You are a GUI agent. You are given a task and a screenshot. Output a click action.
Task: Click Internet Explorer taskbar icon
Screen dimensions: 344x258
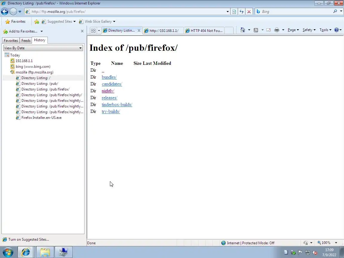(25, 252)
